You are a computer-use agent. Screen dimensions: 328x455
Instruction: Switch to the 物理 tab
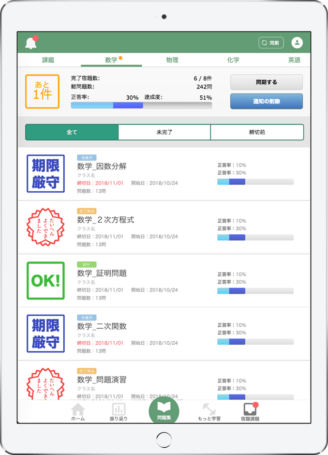pyautogui.click(x=172, y=60)
